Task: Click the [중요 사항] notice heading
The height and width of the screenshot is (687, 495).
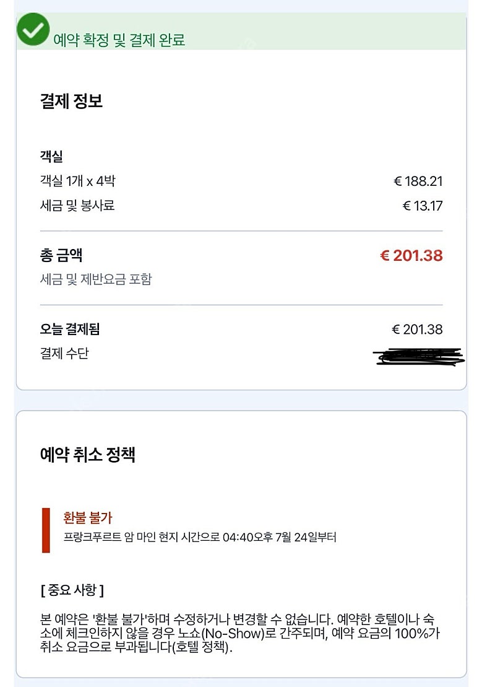Action: click(x=72, y=590)
